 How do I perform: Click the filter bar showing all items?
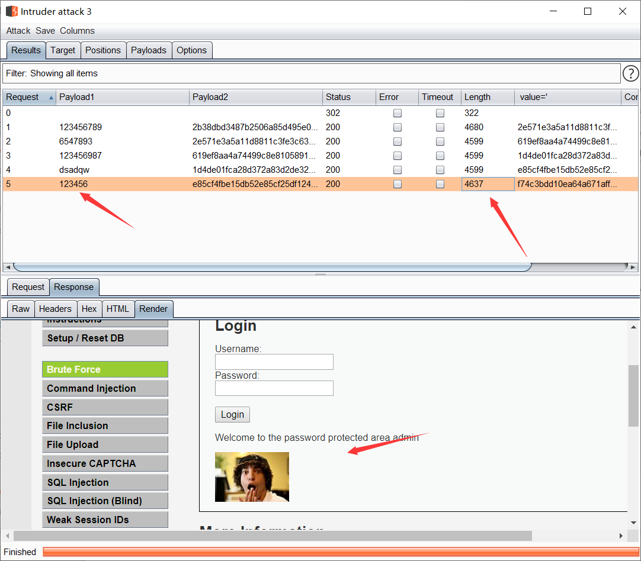click(311, 73)
